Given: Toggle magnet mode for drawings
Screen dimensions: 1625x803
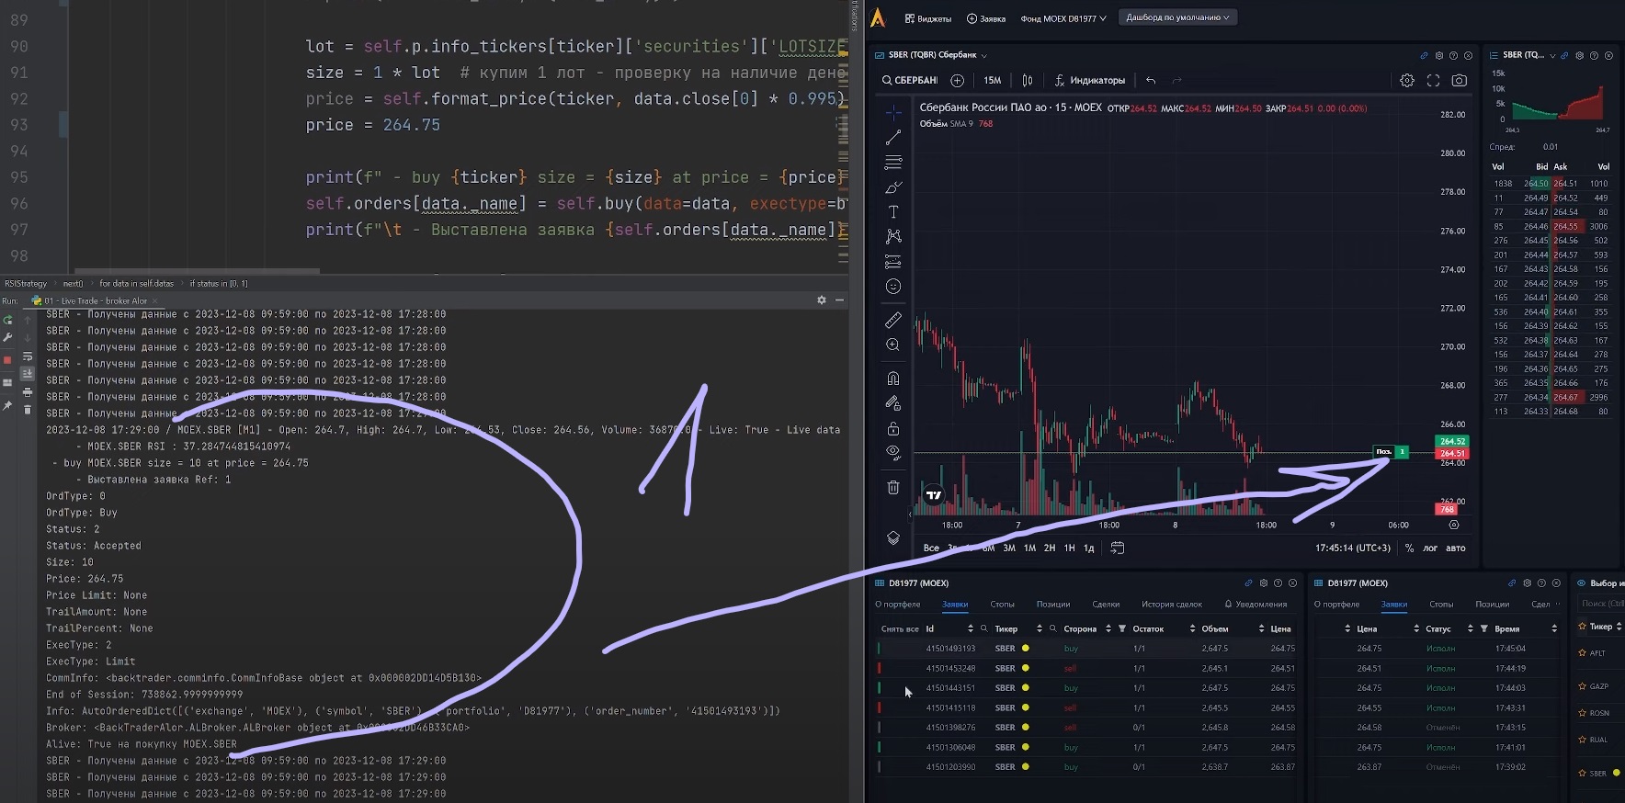Looking at the screenshot, I should point(892,379).
